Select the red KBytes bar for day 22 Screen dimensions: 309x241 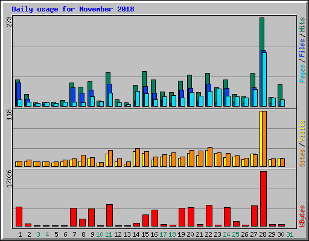[x=209, y=216]
